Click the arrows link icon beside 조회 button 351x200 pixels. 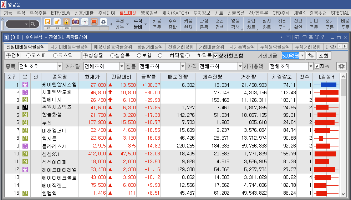[x=311, y=56]
